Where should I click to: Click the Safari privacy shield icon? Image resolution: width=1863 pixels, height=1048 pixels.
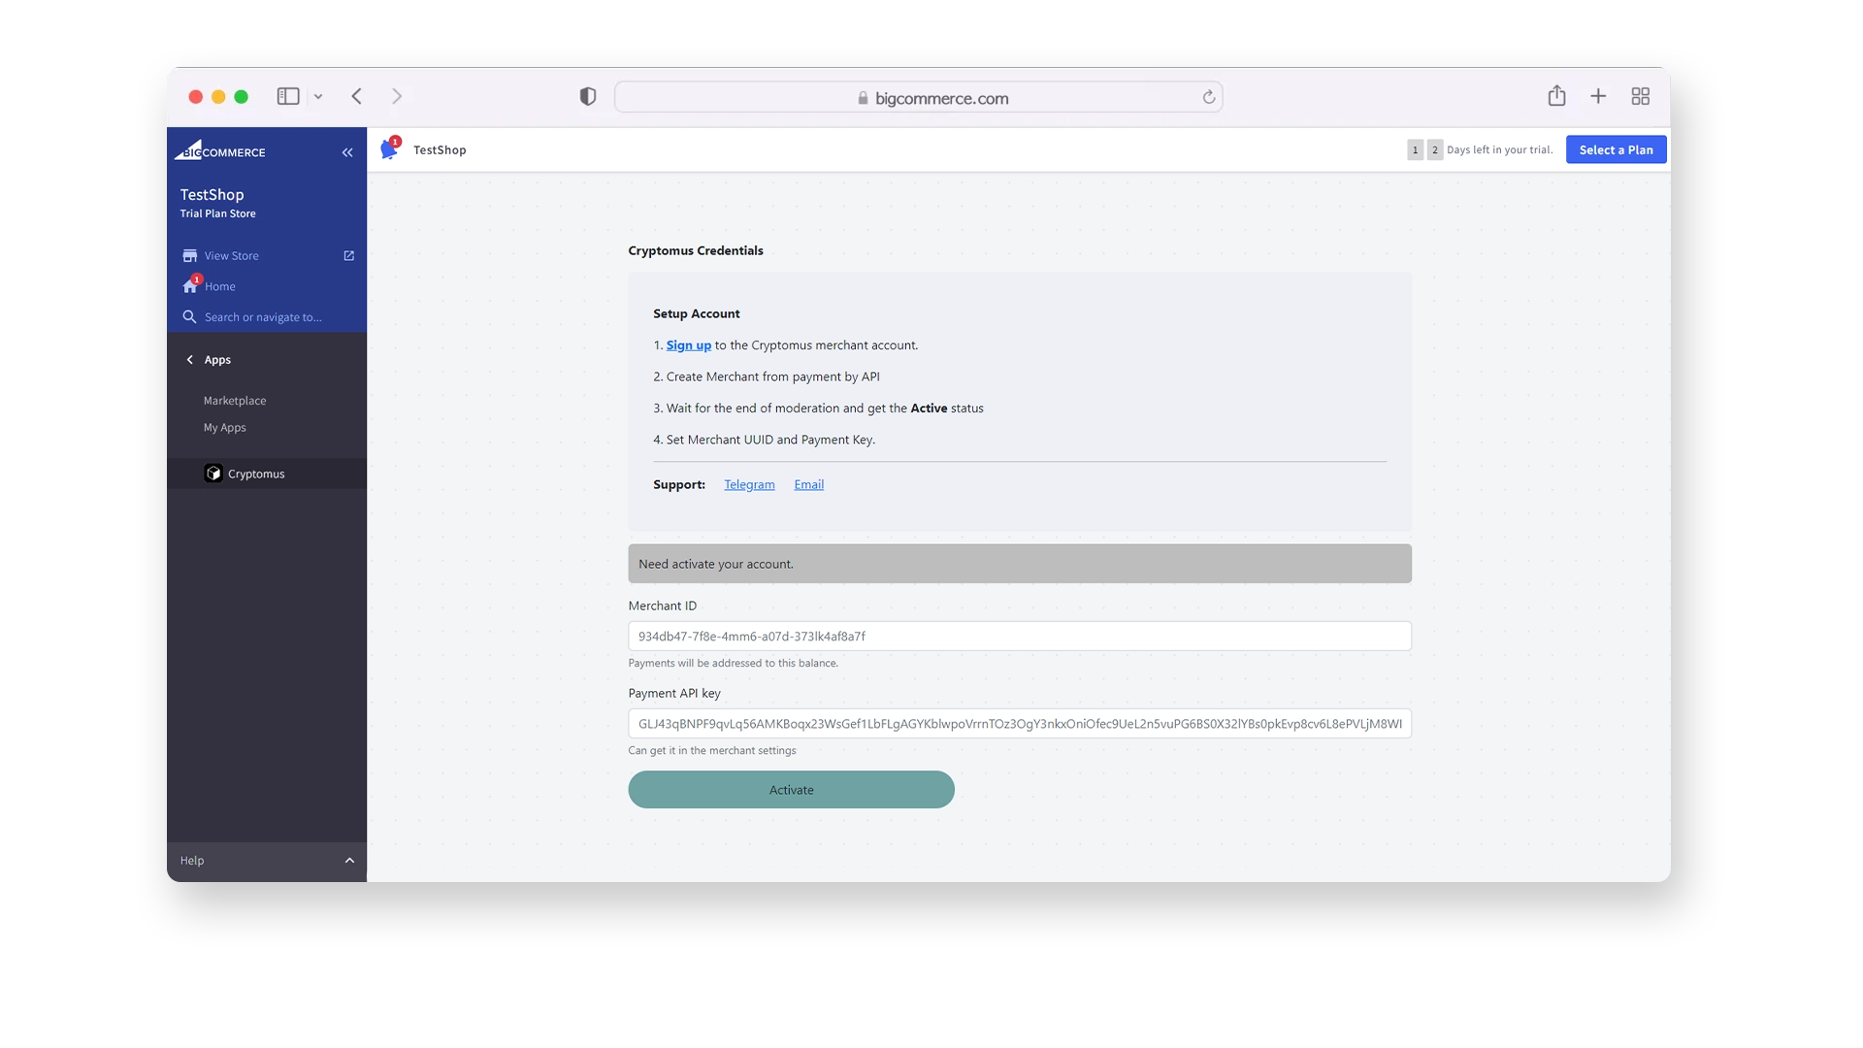pyautogui.click(x=588, y=97)
